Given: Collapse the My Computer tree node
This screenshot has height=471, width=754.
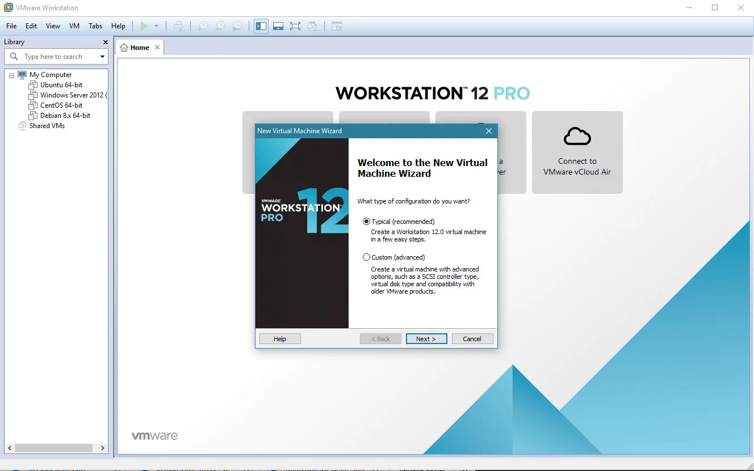Looking at the screenshot, I should (11, 75).
